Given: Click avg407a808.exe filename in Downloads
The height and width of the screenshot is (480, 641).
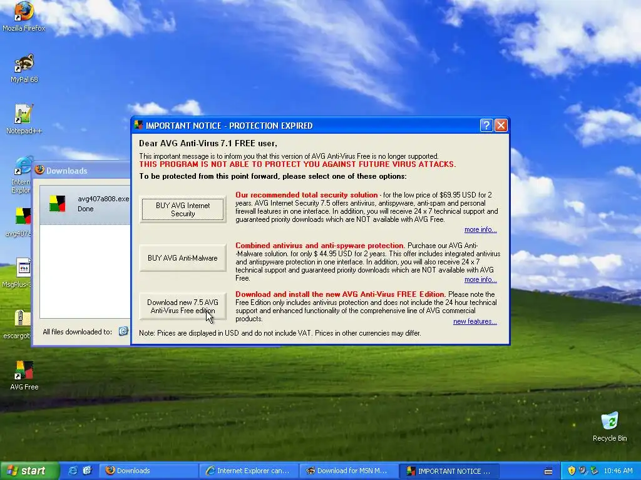Looking at the screenshot, I should click(x=103, y=199).
